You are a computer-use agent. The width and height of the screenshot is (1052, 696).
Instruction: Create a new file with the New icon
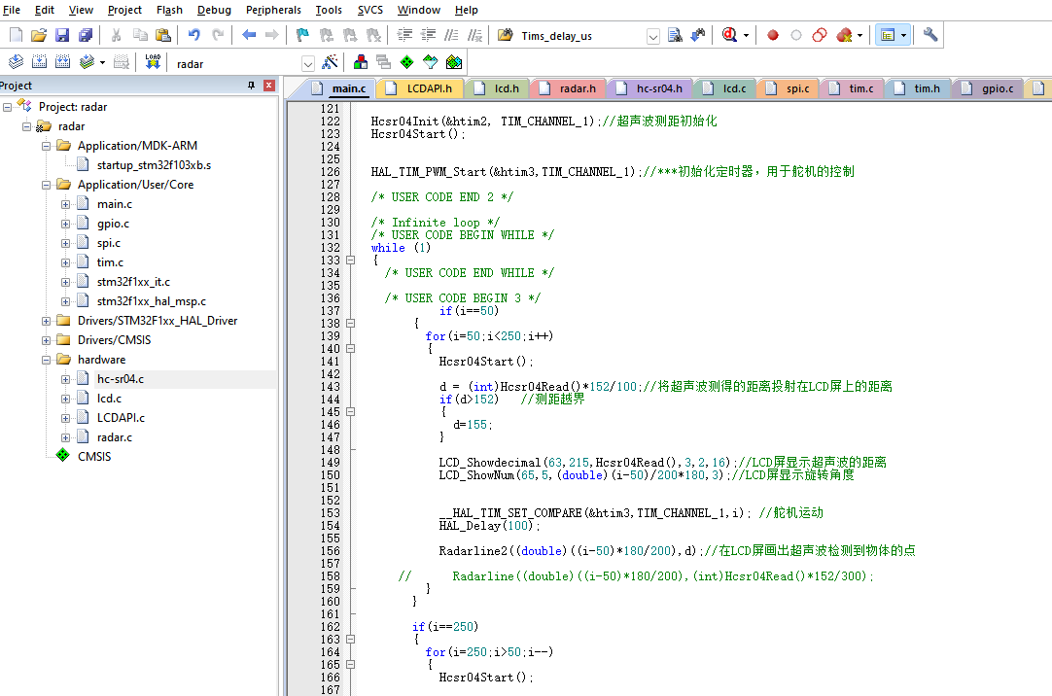point(16,35)
